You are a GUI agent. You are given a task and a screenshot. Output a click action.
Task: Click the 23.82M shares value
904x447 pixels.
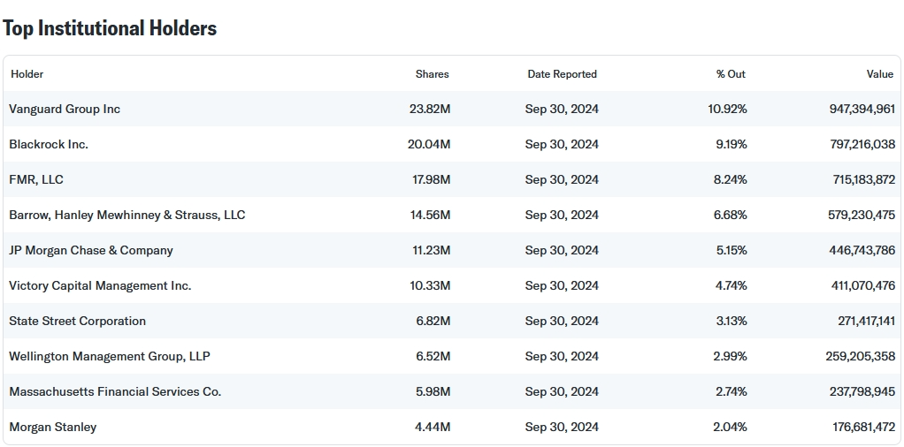point(430,109)
